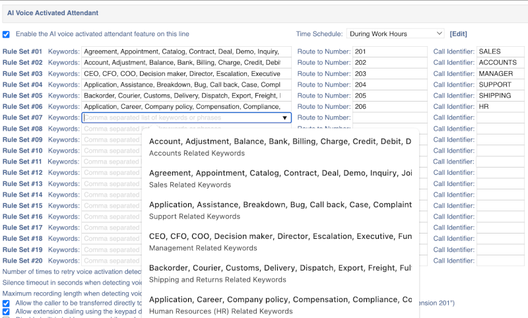528x318 pixels.
Task: Click the Rule Set #04 keywords field
Action: (x=186, y=85)
